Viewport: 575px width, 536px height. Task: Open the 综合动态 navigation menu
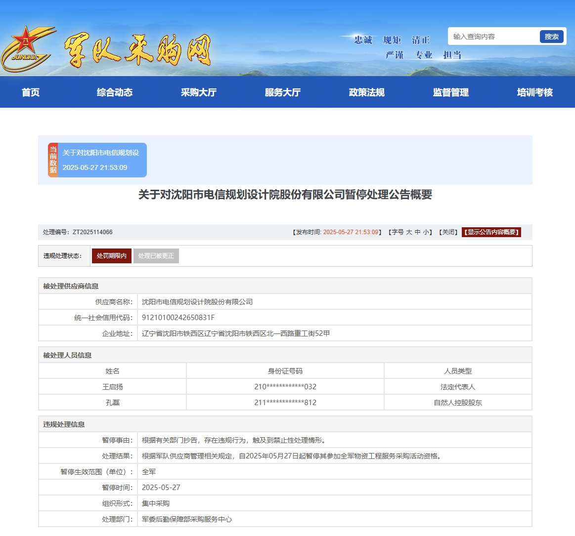pyautogui.click(x=115, y=92)
